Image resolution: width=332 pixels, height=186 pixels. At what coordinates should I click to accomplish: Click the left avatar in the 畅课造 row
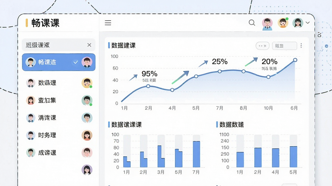pos(30,62)
